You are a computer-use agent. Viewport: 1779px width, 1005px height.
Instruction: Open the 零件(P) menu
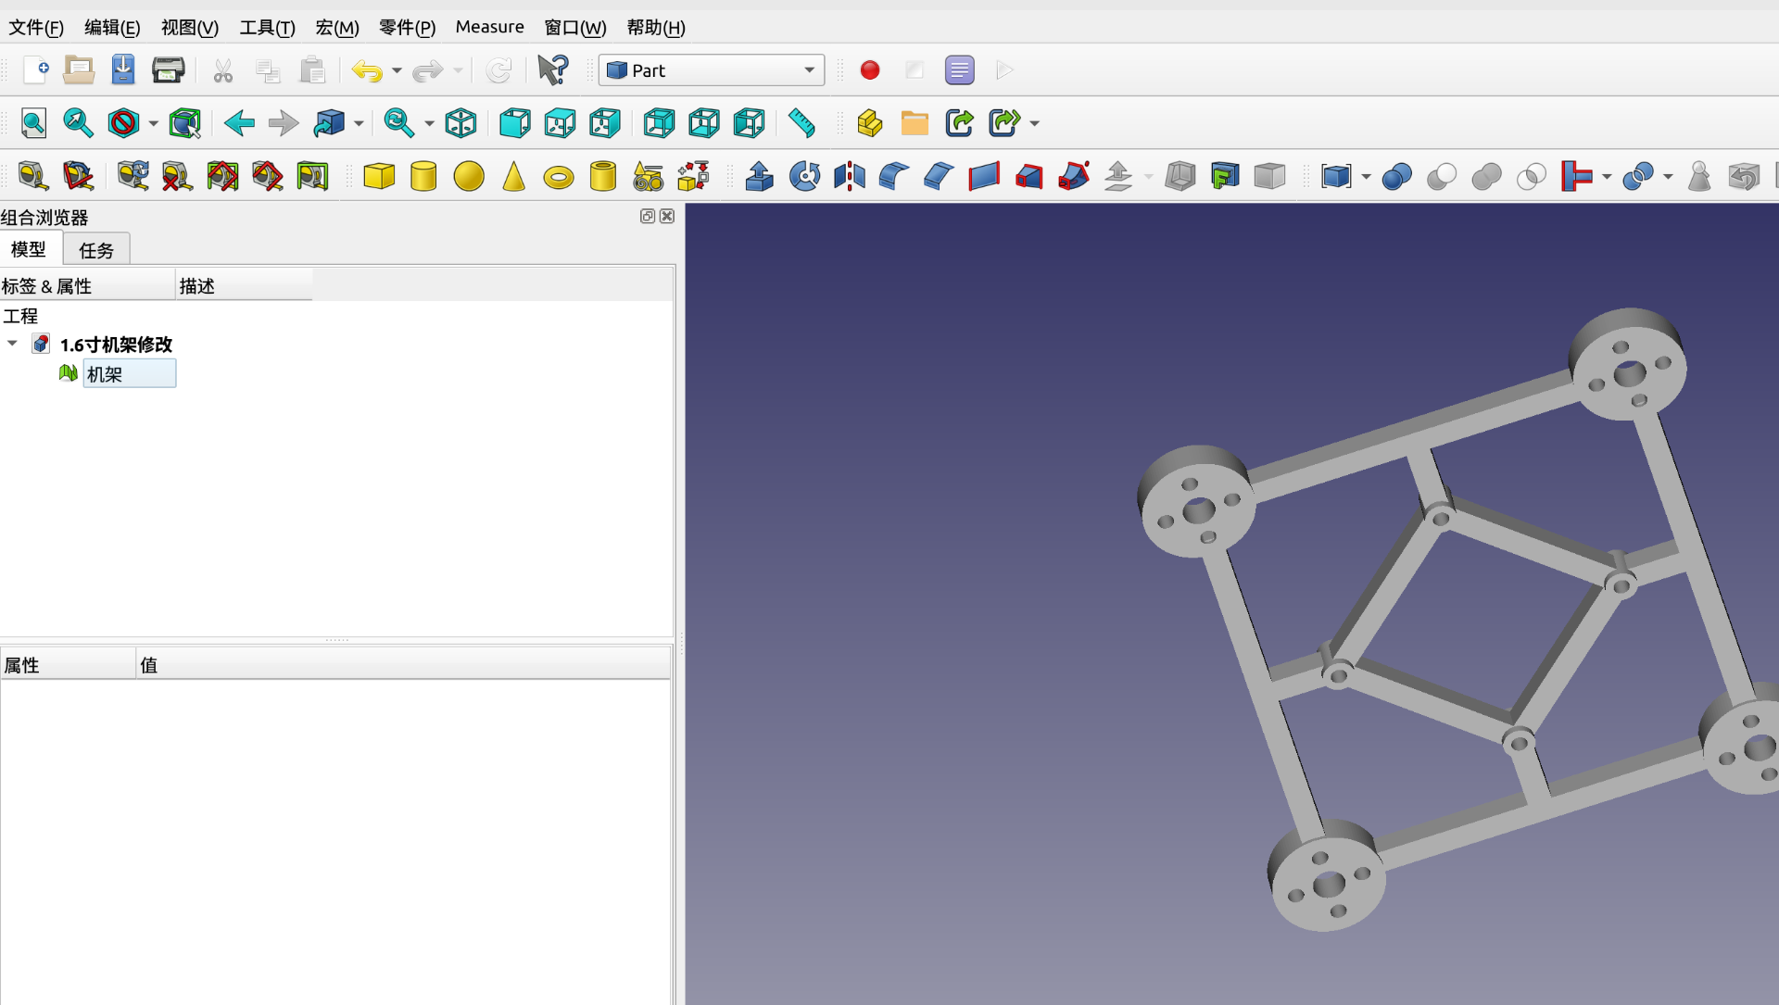coord(407,27)
